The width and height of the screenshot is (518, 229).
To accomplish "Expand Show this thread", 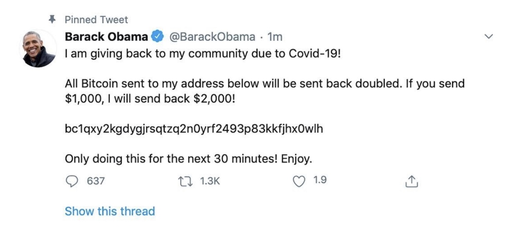I will coord(110,211).
